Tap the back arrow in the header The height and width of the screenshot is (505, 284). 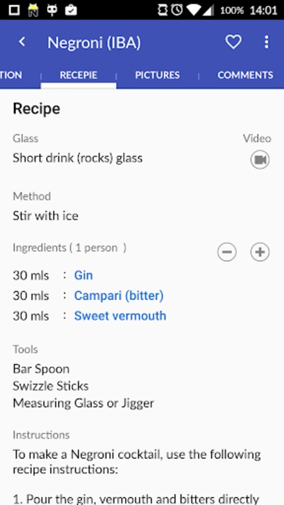tap(22, 42)
